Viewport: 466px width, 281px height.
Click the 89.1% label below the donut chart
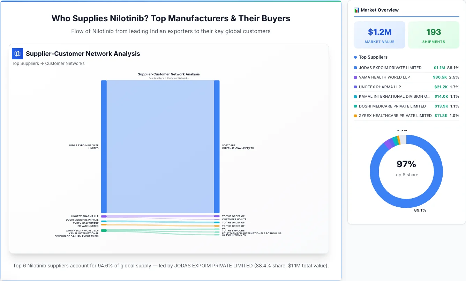coord(420,210)
